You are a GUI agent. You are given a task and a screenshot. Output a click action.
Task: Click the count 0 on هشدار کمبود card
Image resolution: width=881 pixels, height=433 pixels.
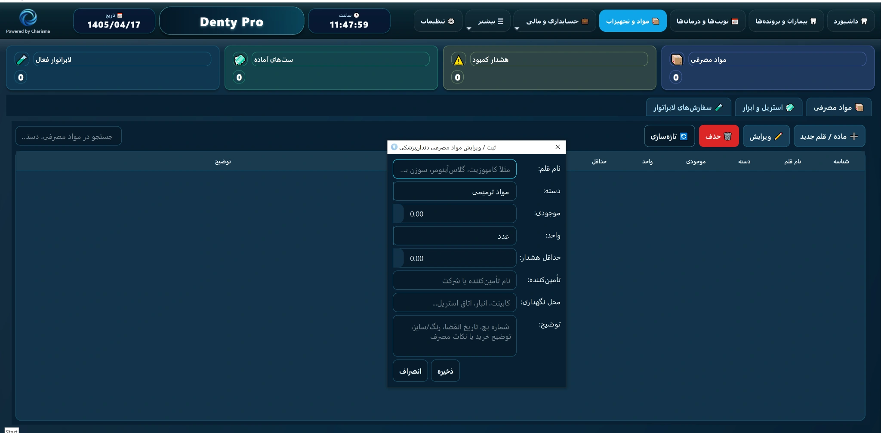coord(457,77)
